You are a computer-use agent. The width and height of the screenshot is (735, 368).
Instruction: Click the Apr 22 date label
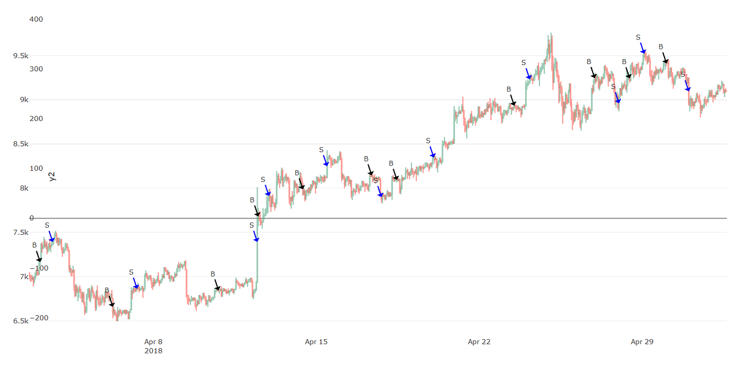pyautogui.click(x=479, y=342)
